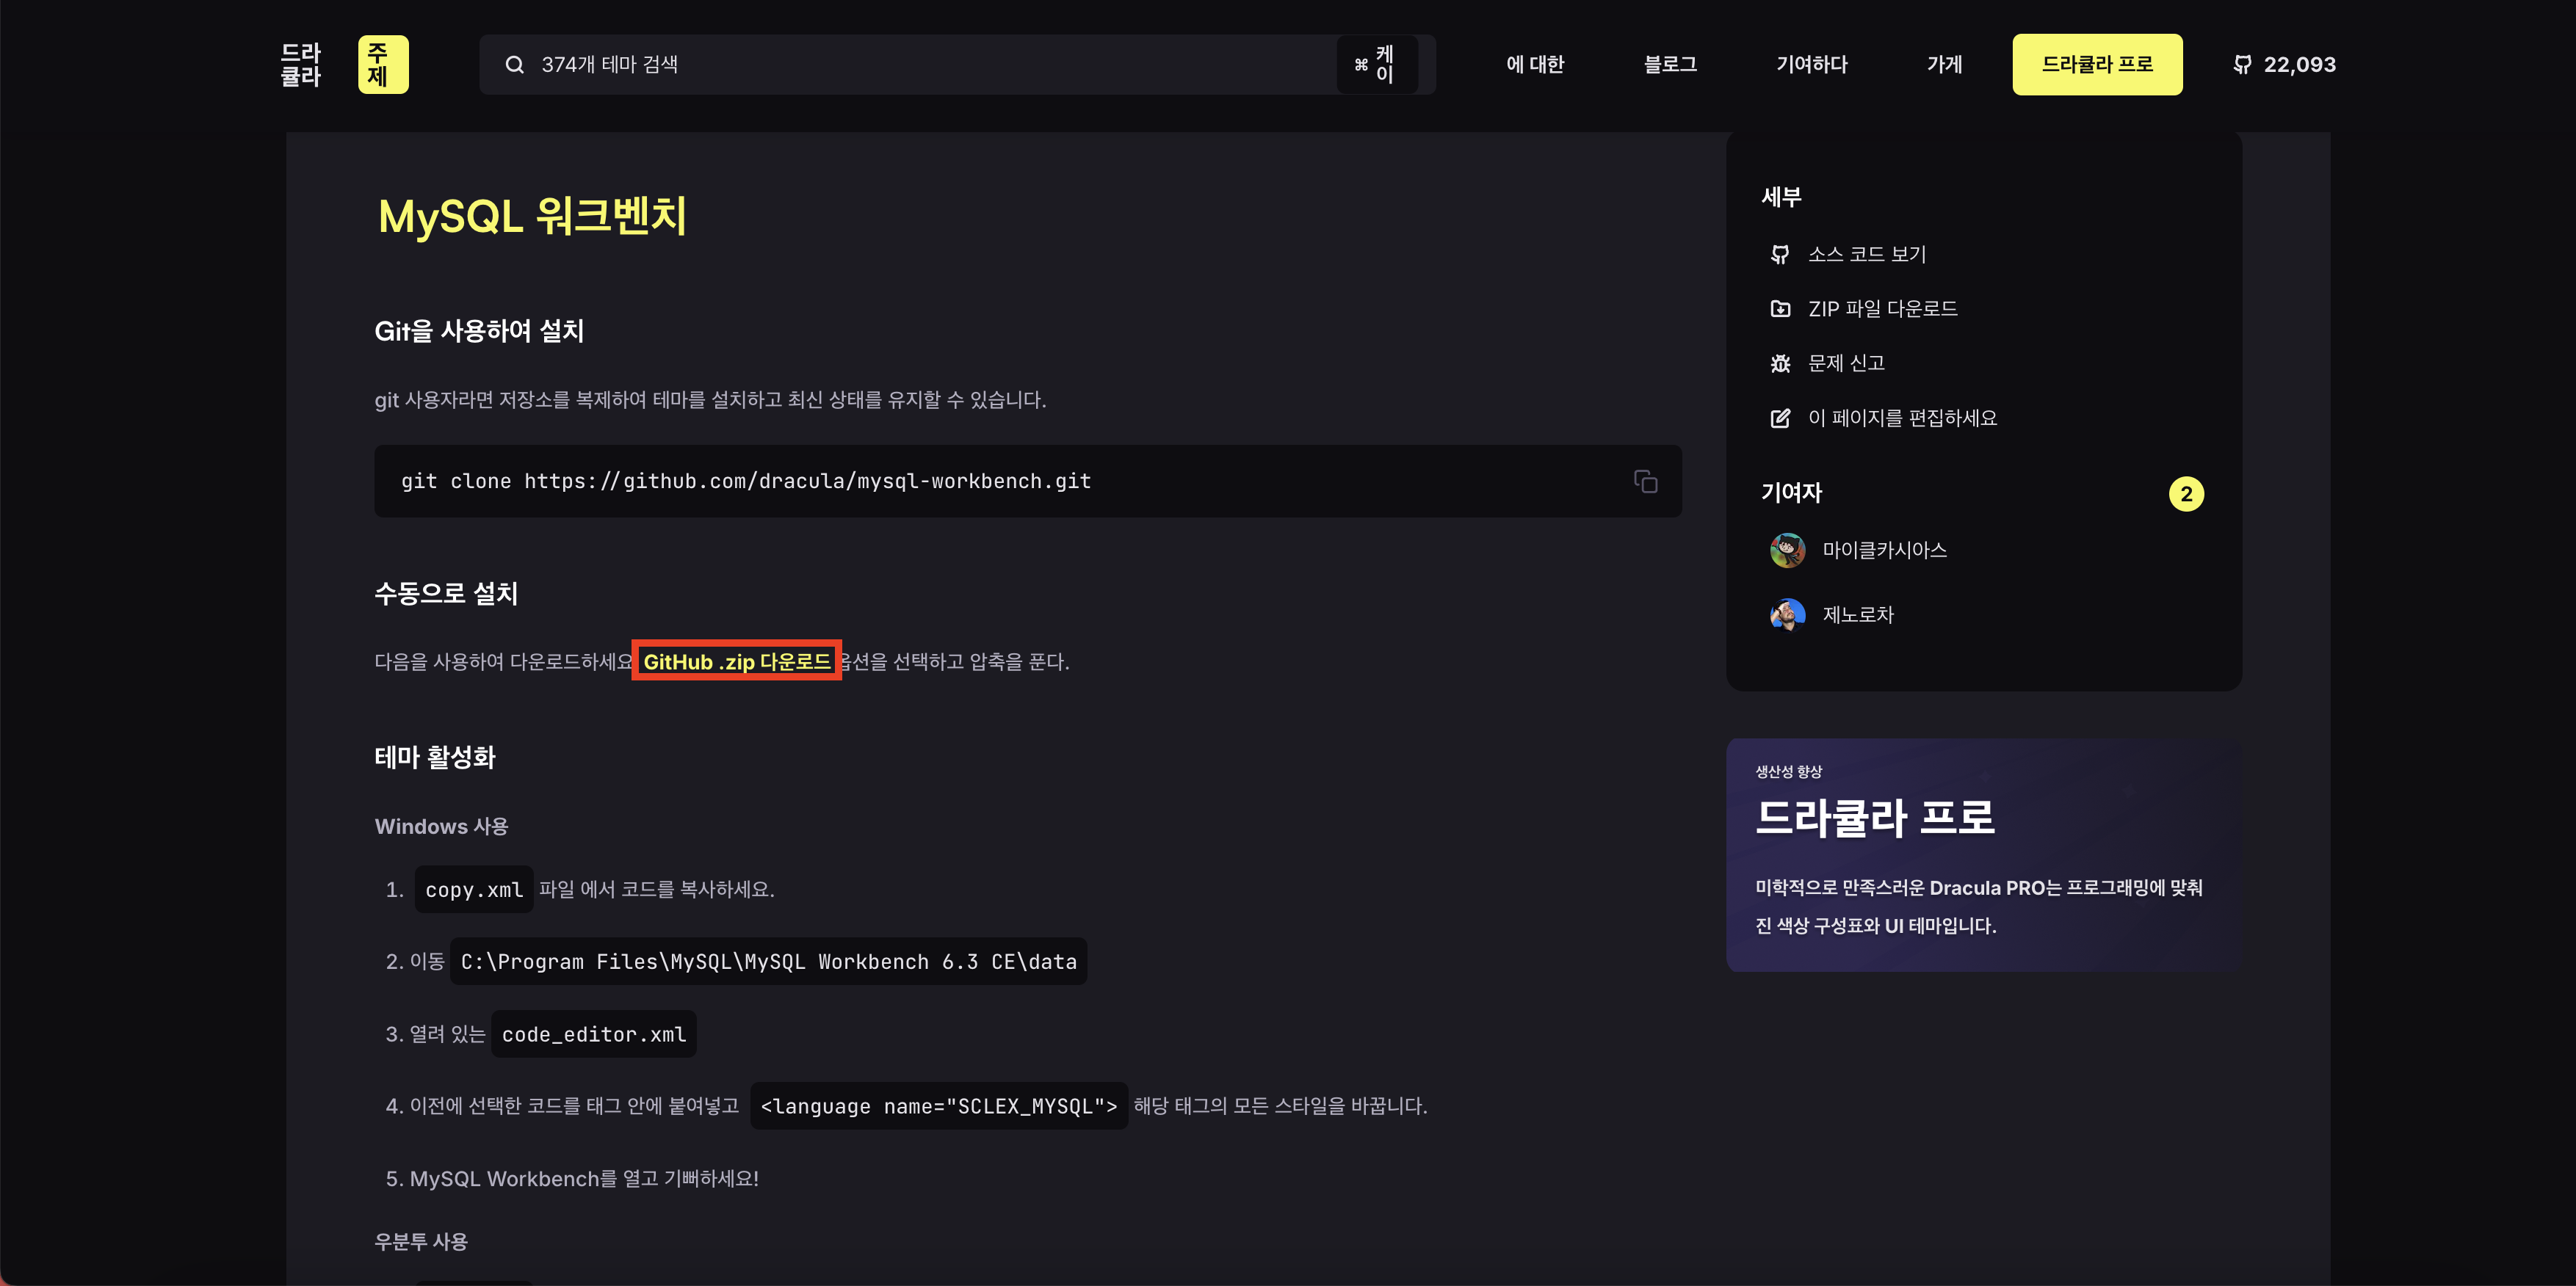2576x1286 pixels.
Task: Open 제노로차 contributor avatar
Action: (1787, 614)
